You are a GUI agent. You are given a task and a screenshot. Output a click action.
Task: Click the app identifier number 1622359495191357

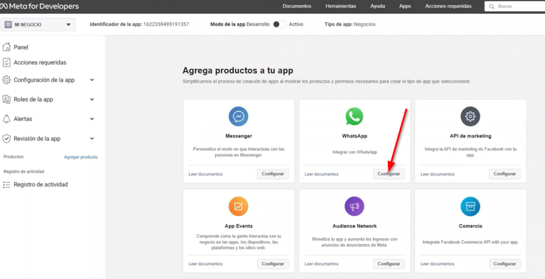pyautogui.click(x=166, y=24)
